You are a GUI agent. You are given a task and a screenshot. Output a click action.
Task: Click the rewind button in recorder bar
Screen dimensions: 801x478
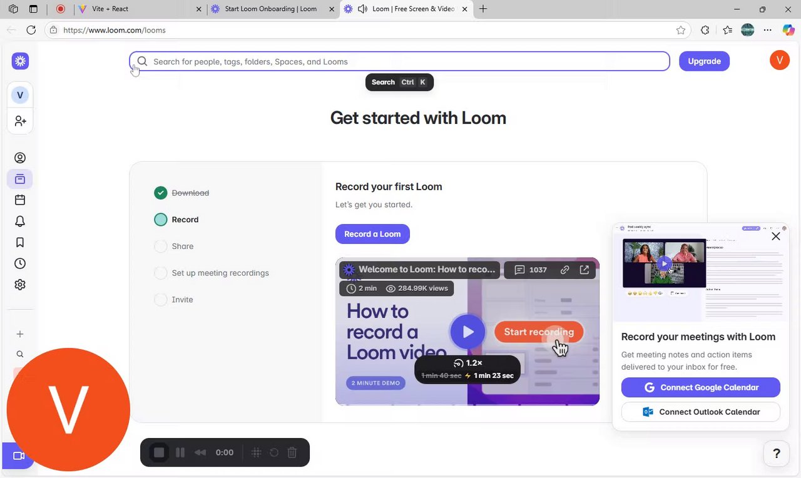[x=200, y=452]
